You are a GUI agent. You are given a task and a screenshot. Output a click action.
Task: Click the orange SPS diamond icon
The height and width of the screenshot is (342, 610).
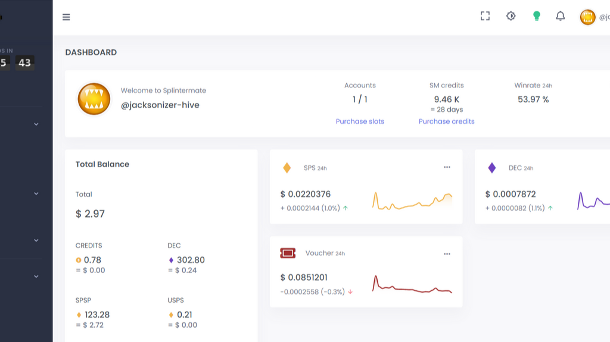coord(287,168)
